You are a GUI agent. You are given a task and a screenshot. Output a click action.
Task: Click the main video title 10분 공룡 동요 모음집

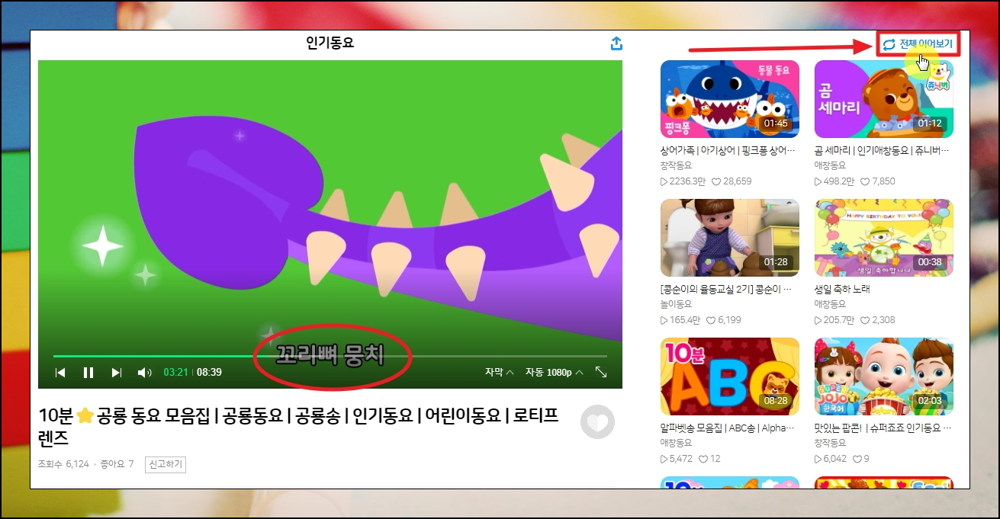pyautogui.click(x=298, y=427)
